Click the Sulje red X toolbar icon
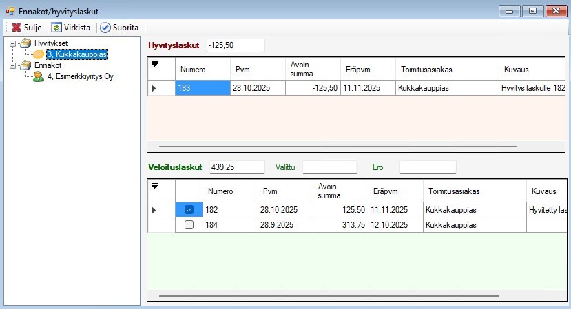 tap(15, 28)
